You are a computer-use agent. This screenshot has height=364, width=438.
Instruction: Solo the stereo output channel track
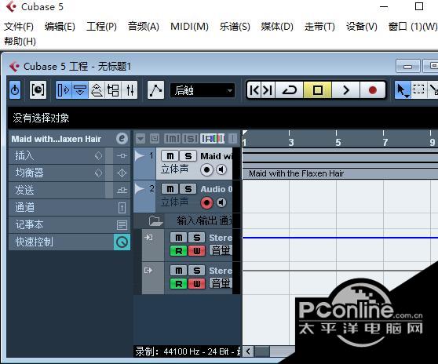(197, 271)
